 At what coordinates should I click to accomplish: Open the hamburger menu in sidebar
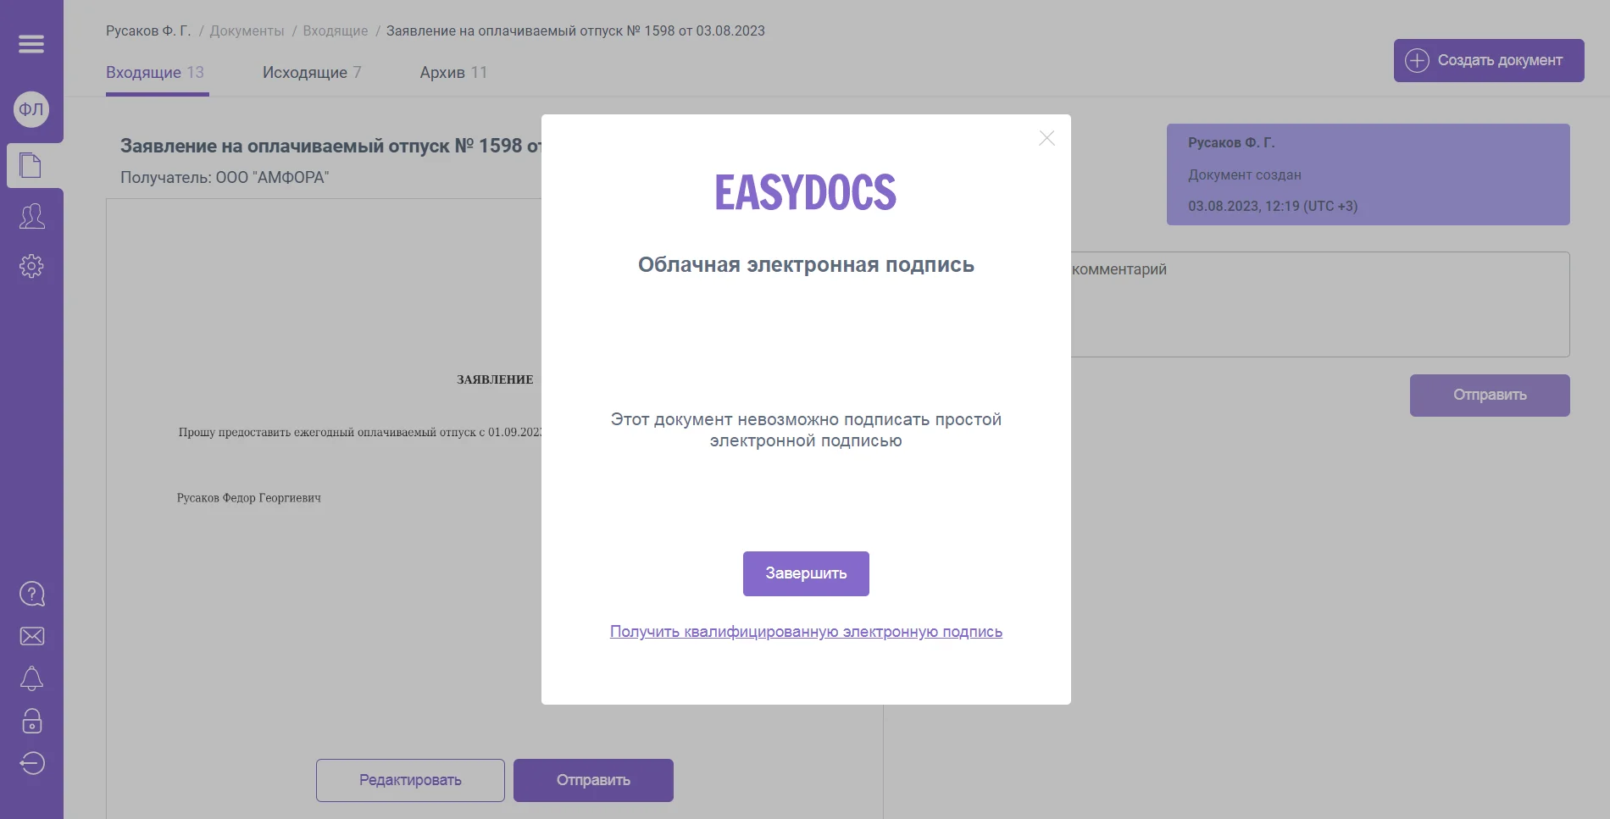tap(31, 44)
